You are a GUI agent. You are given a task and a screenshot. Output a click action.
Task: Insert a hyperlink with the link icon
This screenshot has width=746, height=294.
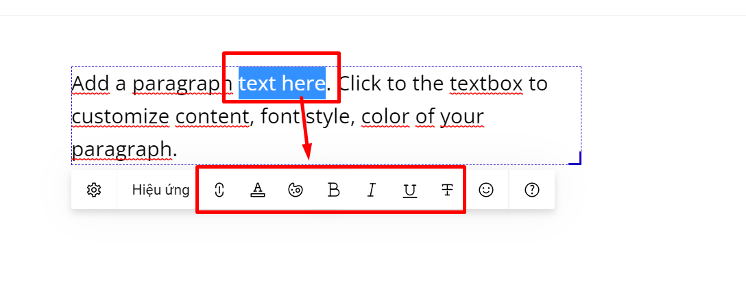point(219,190)
